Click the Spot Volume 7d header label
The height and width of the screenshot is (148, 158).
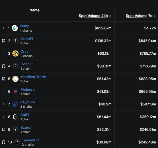139,16
